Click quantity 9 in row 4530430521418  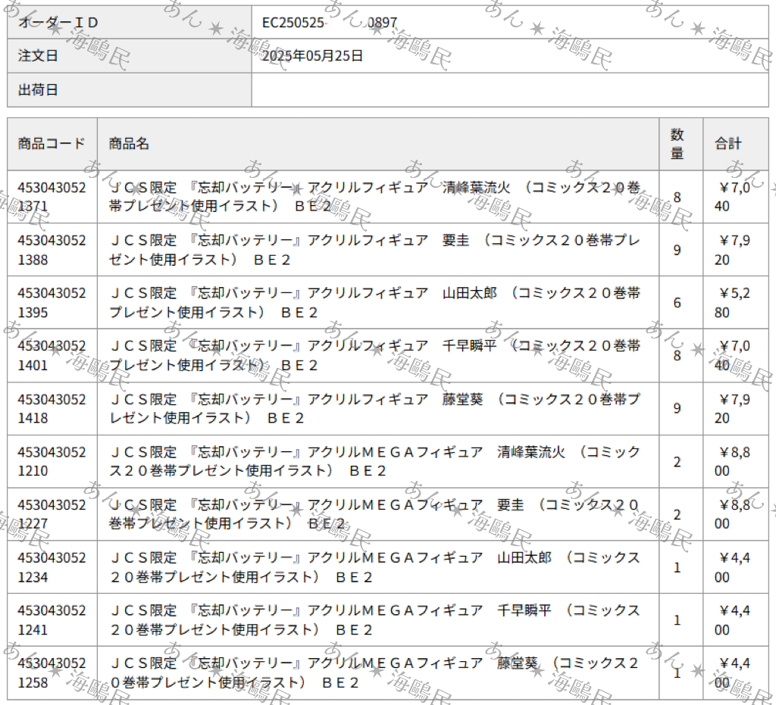point(677,409)
